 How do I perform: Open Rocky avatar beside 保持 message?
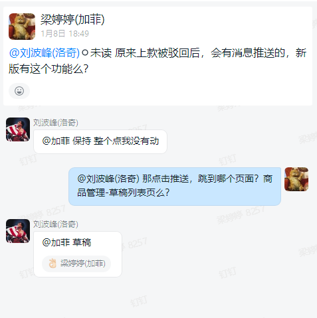[18, 129]
